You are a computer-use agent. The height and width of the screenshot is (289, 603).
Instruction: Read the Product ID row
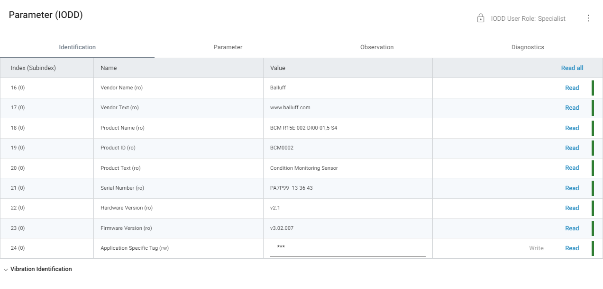pos(572,148)
